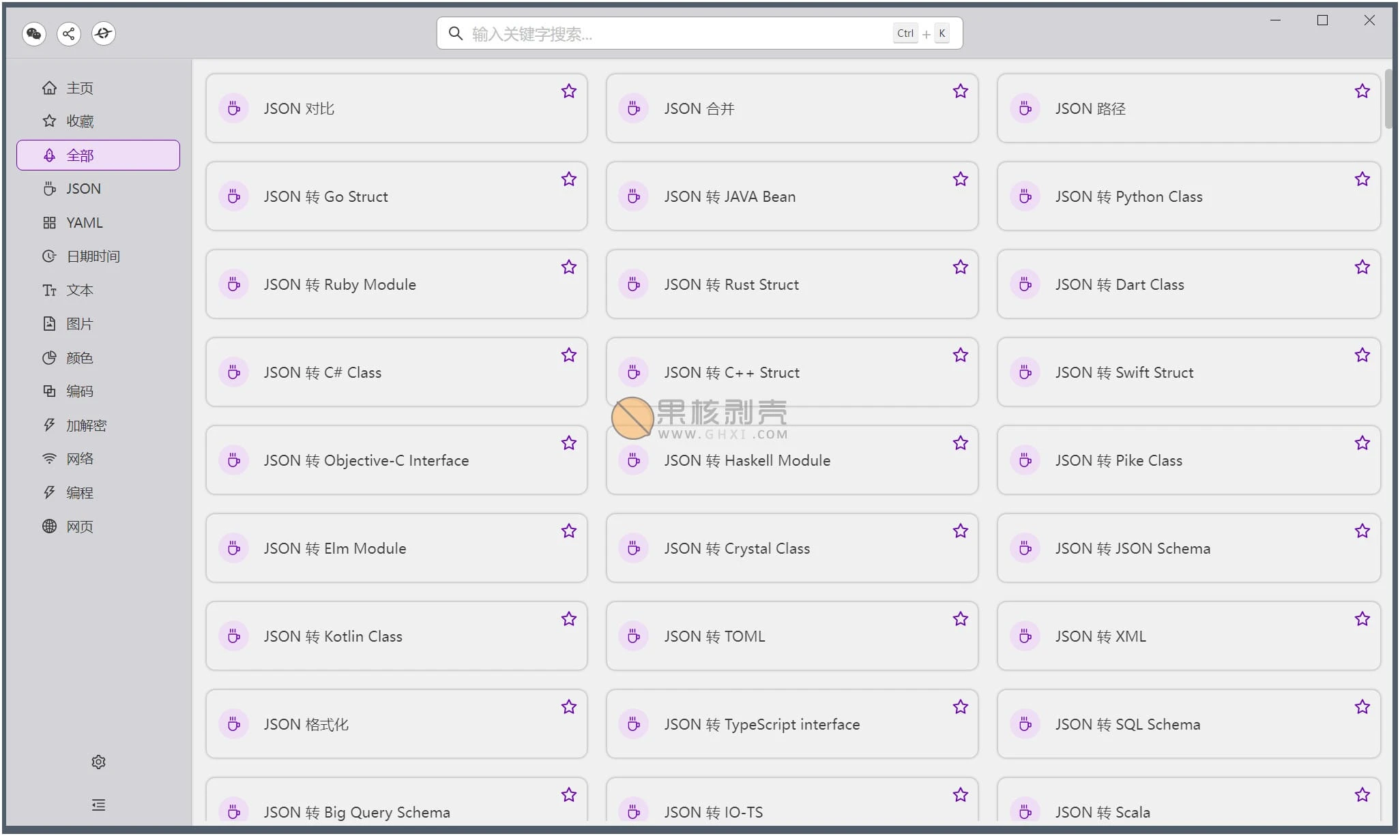Go to the 主页 home page
The image size is (1400, 836).
(79, 88)
